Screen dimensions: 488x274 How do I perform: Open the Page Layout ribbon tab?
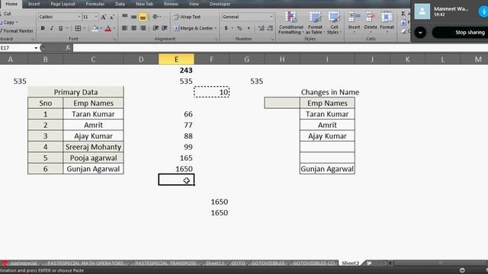[x=63, y=4]
